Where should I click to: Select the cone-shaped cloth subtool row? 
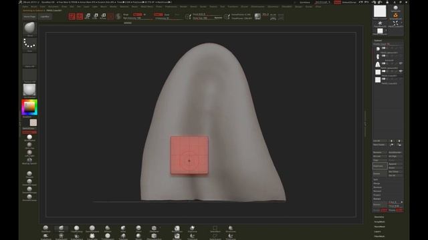tap(388, 65)
